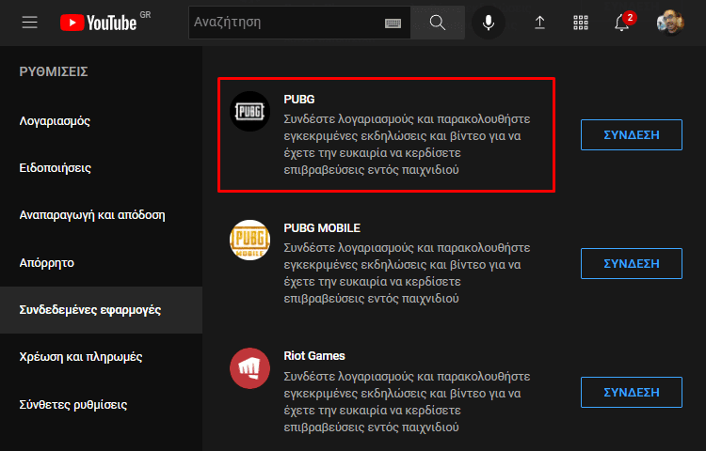
Task: Click ΣΥΝΔΕΣΗ button for PUBG MOBILE
Action: coord(632,264)
